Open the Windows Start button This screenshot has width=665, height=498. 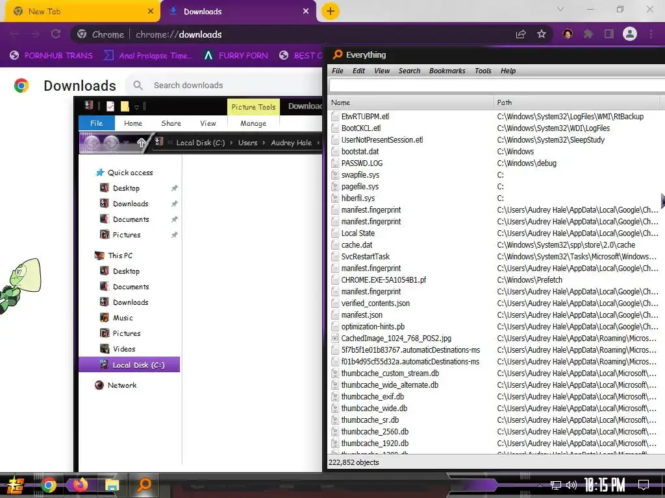point(16,485)
